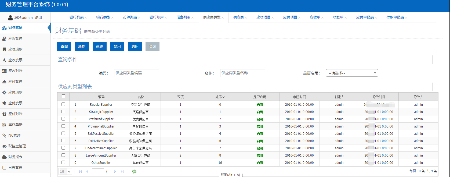Close the 银行列表 tab with its x icon
This screenshot has height=177, width=450.
pos(86,18)
